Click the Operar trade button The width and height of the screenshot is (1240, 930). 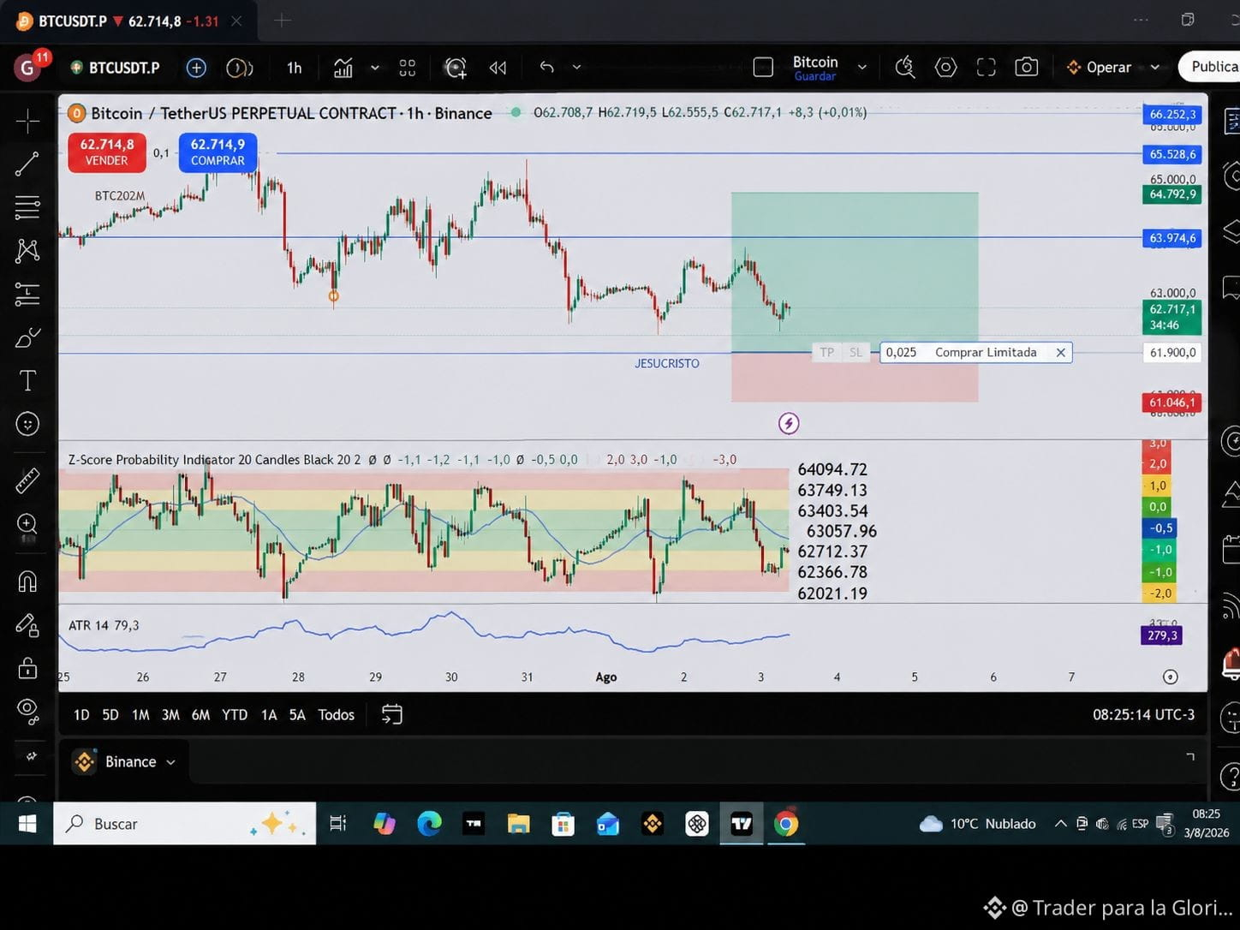coord(1100,68)
